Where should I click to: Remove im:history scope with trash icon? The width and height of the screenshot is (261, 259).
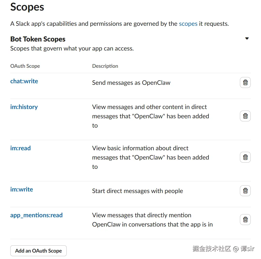click(245, 116)
